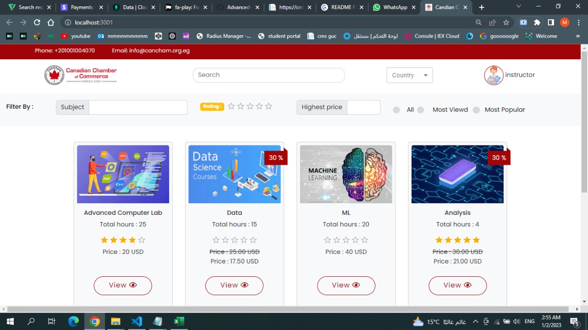Show more bookmarks chevron

(x=578, y=36)
